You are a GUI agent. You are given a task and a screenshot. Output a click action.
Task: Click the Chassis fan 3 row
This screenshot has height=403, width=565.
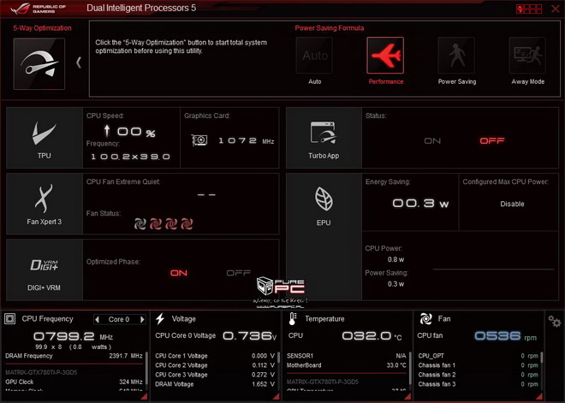click(478, 384)
